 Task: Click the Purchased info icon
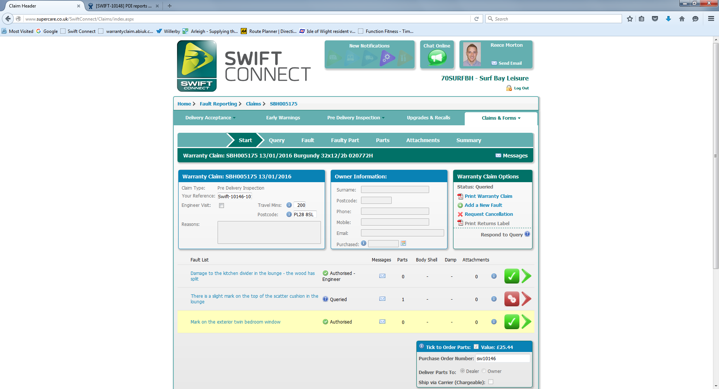tap(364, 243)
